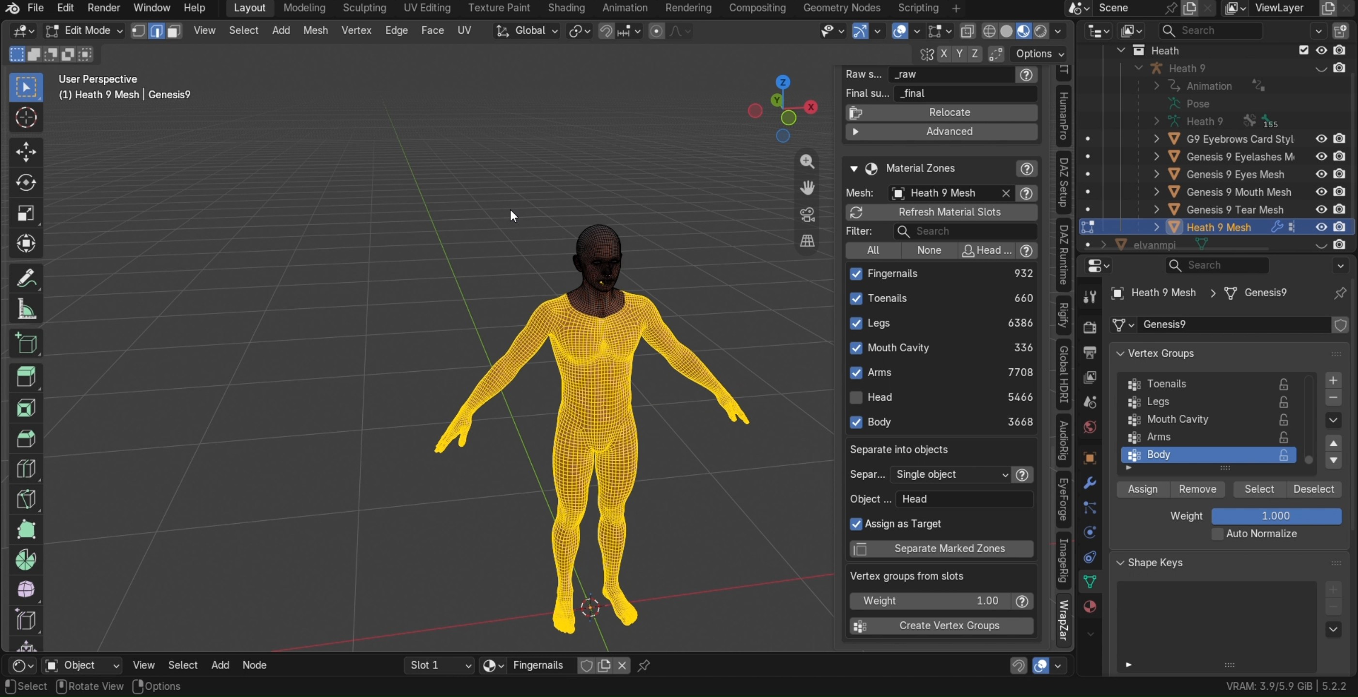Click the Deselect vertex group button
Screen dimensions: 1358x697
(x=1313, y=489)
